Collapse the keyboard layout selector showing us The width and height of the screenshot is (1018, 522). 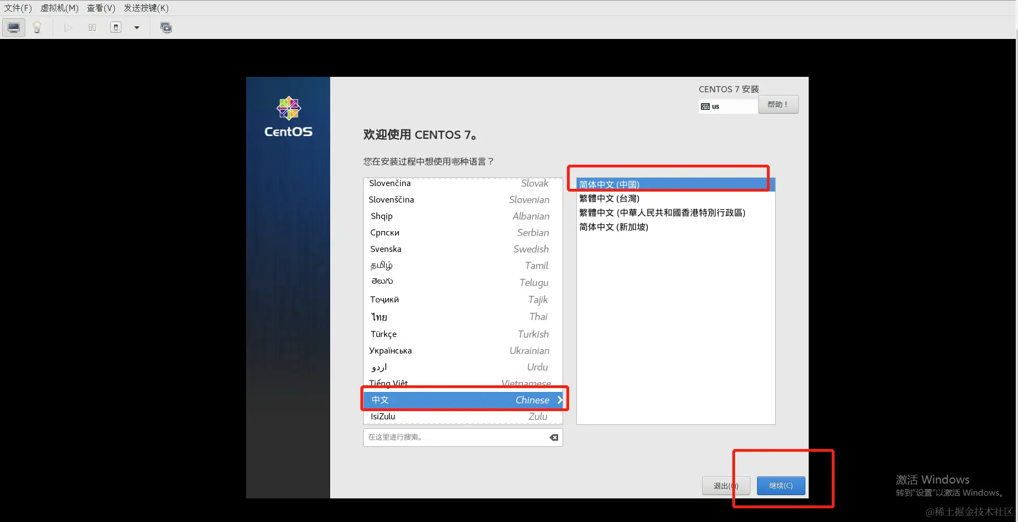pos(726,105)
